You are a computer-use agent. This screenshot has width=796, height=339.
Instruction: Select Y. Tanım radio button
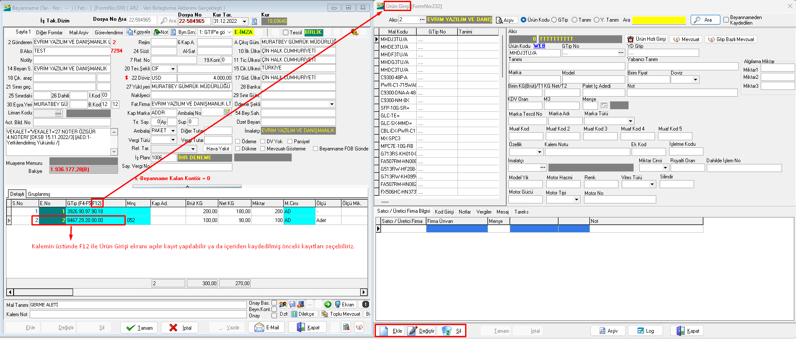pyautogui.click(x=596, y=20)
